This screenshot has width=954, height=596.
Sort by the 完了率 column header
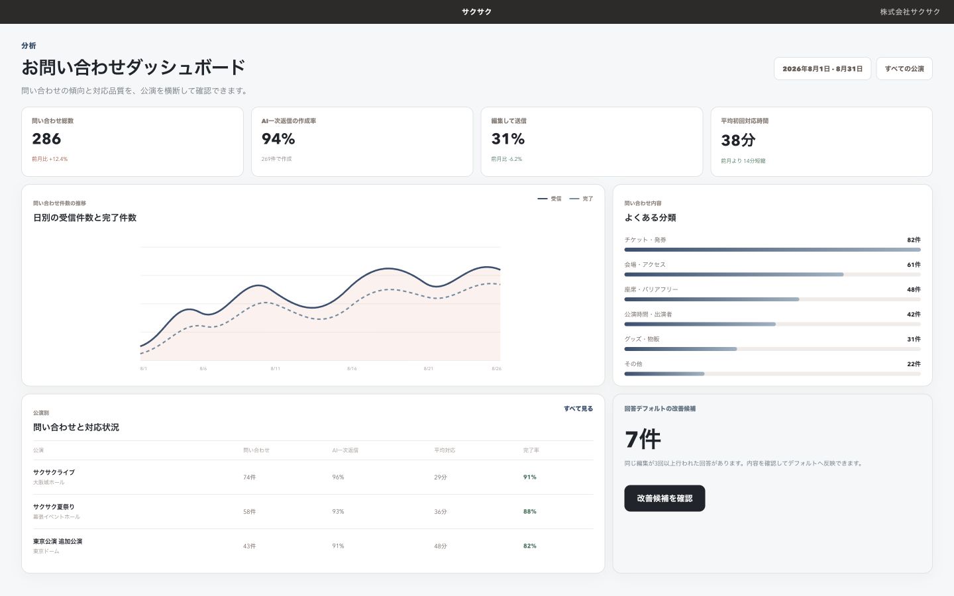(x=531, y=450)
